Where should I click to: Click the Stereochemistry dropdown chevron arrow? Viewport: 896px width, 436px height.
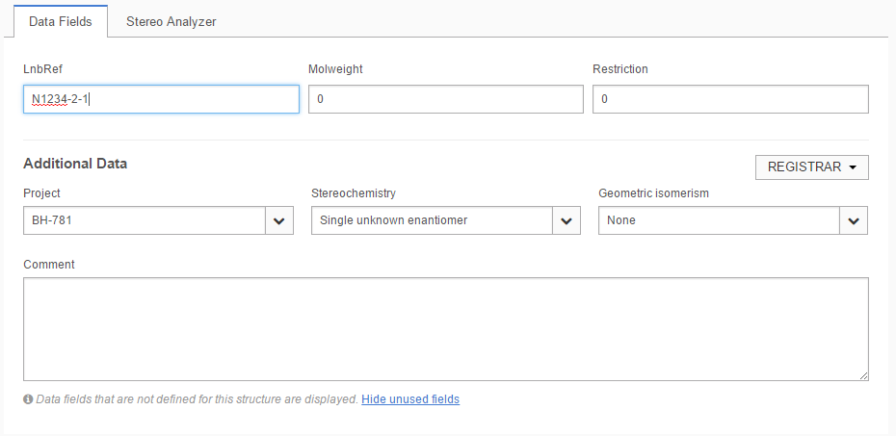coord(566,220)
